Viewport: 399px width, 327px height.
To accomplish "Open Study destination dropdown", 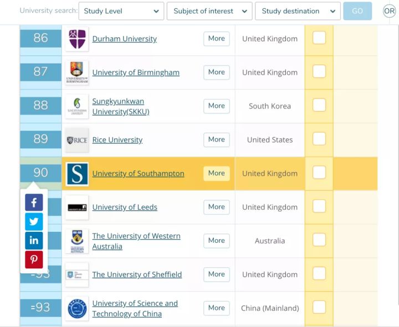I will 298,11.
